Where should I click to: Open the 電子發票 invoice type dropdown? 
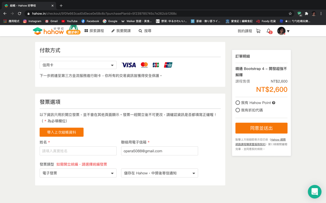click(x=78, y=173)
